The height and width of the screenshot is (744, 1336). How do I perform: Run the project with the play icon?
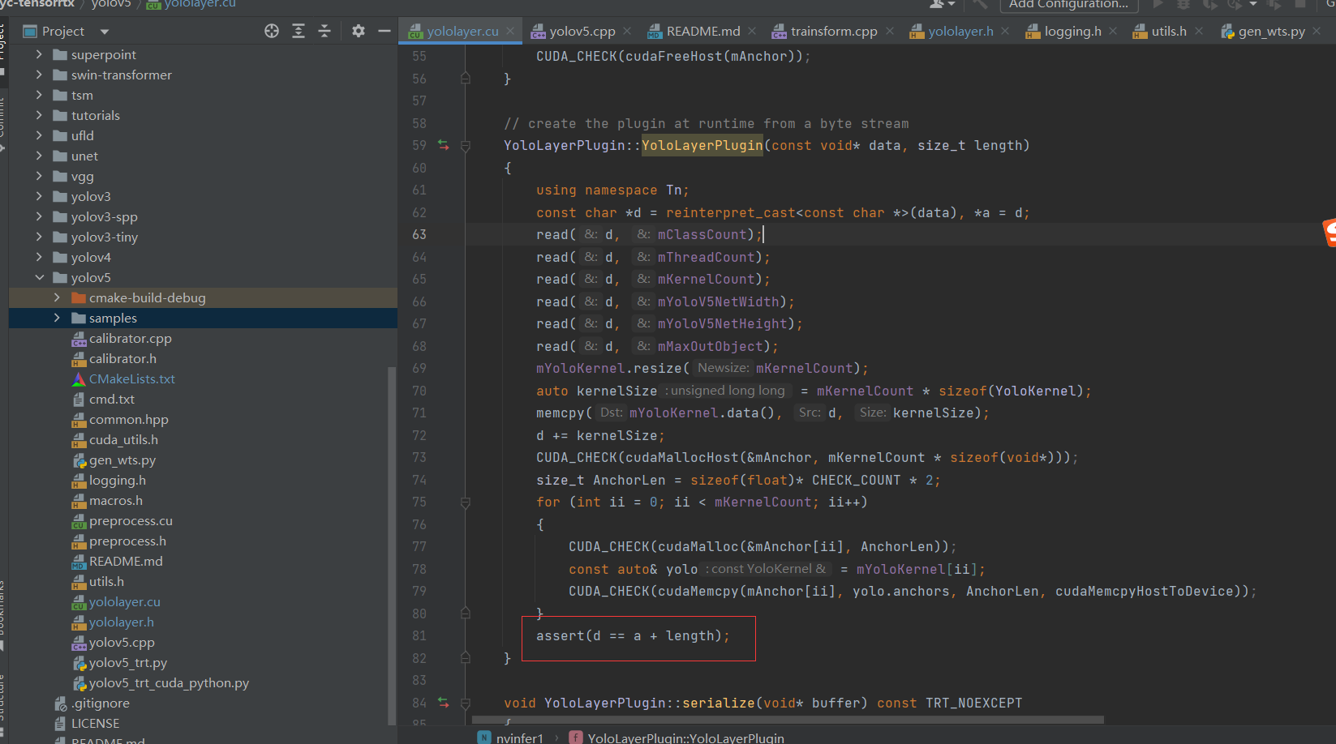pyautogui.click(x=1158, y=5)
